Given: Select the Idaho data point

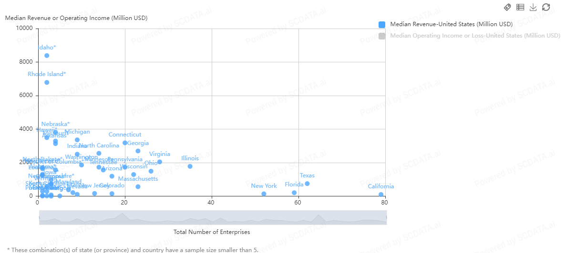Looking at the screenshot, I should click(x=47, y=56).
